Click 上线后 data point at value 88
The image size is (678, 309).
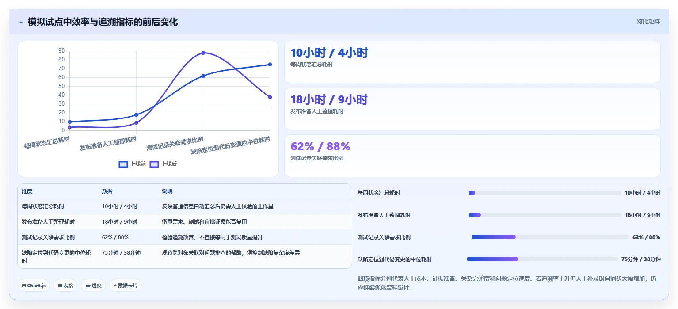pyautogui.click(x=203, y=53)
